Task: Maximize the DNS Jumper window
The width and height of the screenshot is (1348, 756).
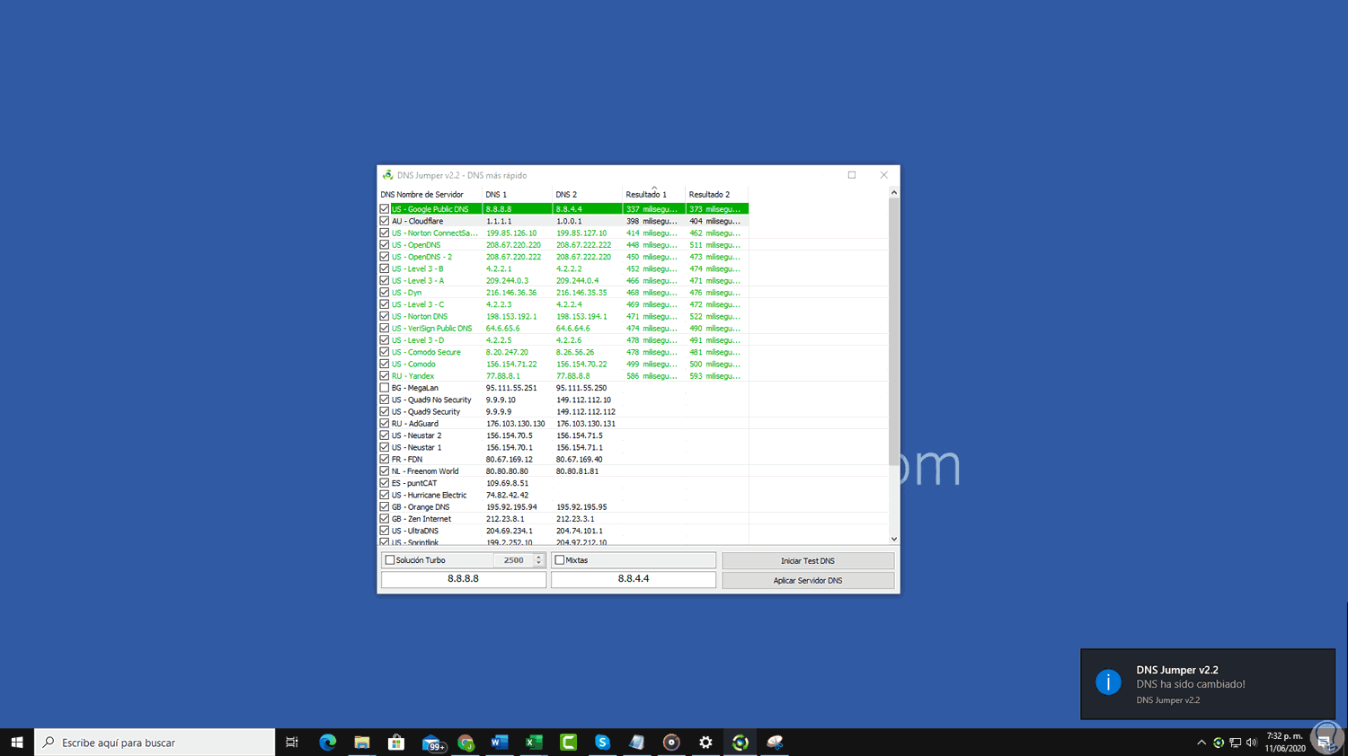Action: coord(852,175)
